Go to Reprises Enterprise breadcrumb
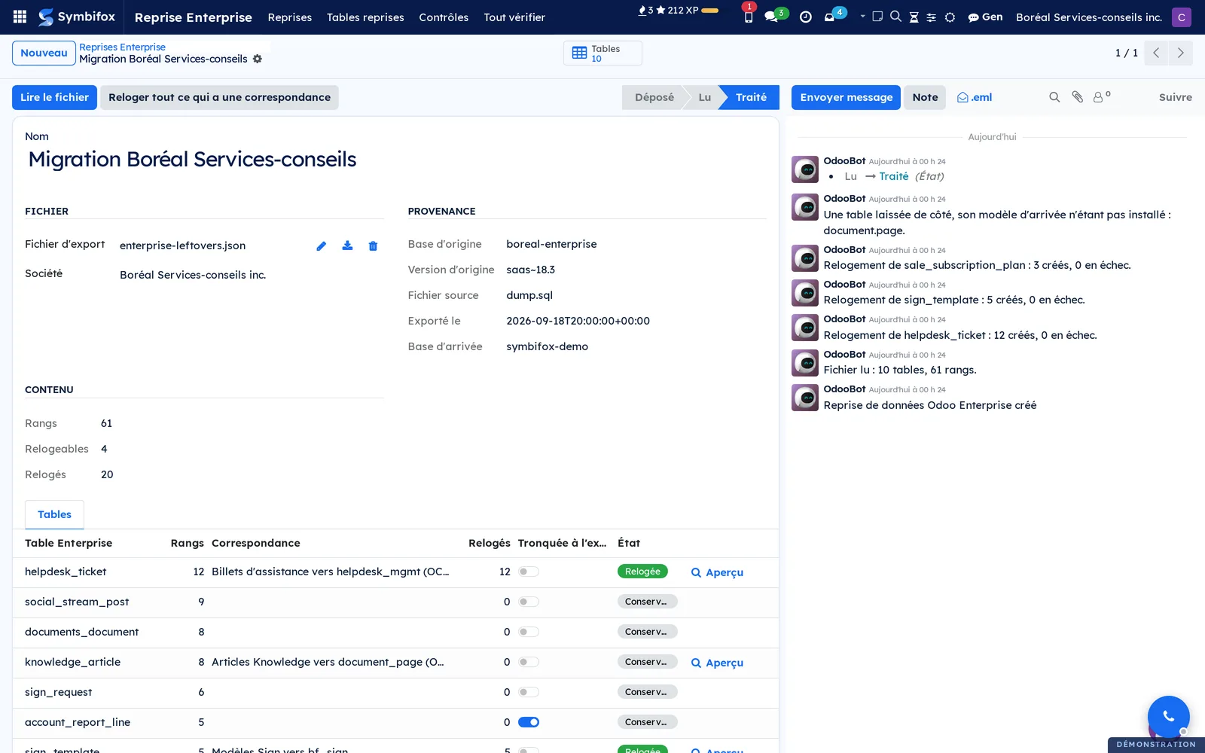The width and height of the screenshot is (1205, 753). tap(122, 47)
